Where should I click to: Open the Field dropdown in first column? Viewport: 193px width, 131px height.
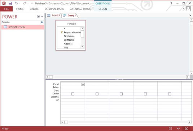pos(83,85)
